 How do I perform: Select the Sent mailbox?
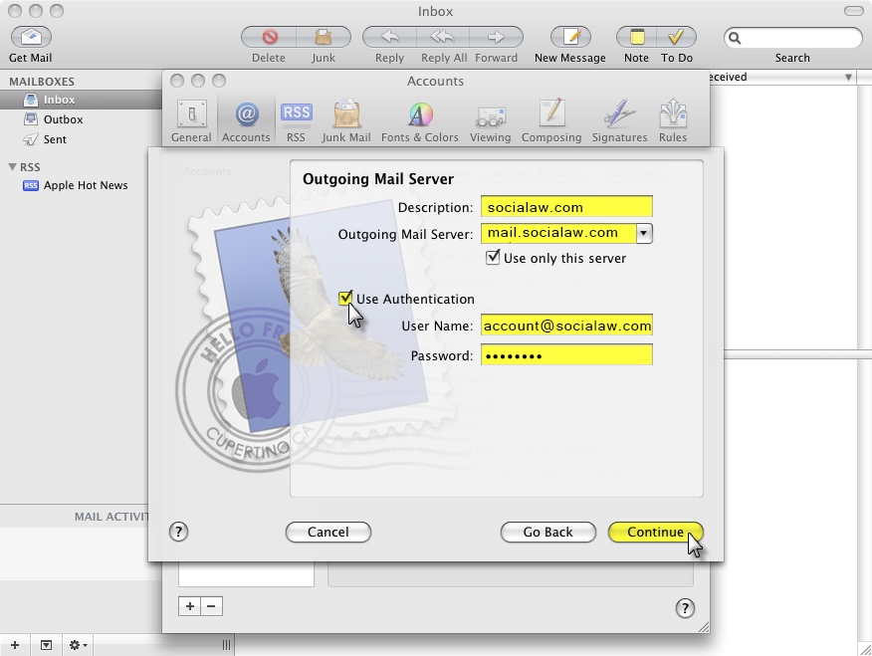tap(81, 139)
